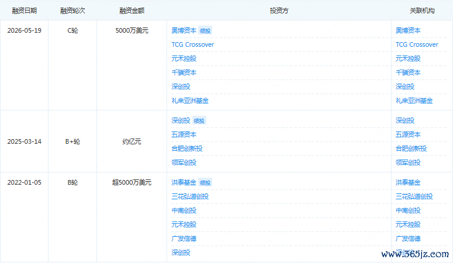Open 合肥创新投 link in 投资方 column
The height and width of the screenshot is (263, 453).
[187, 148]
